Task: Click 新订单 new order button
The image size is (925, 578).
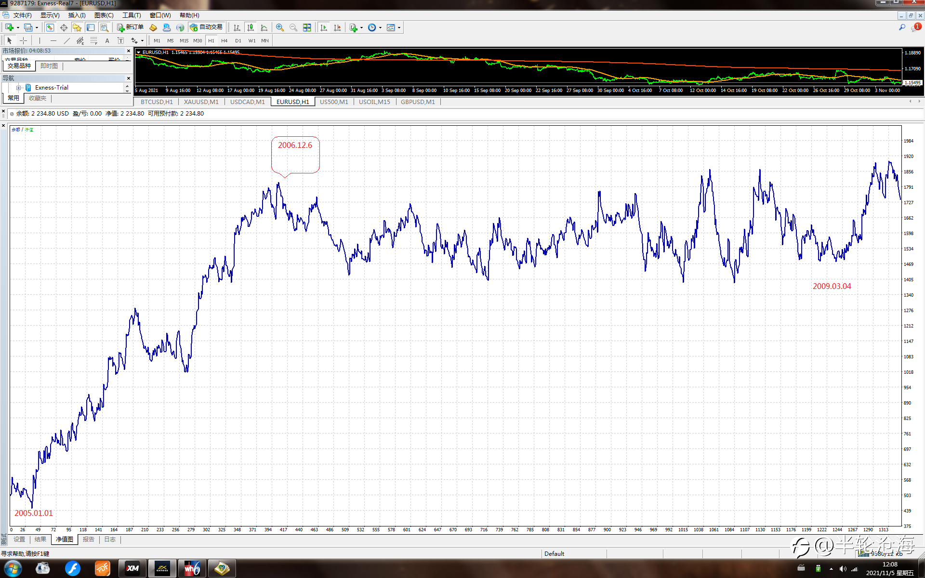Action: pyautogui.click(x=130, y=27)
